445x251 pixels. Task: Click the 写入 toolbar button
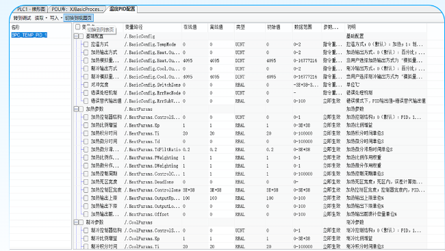pos(54,18)
